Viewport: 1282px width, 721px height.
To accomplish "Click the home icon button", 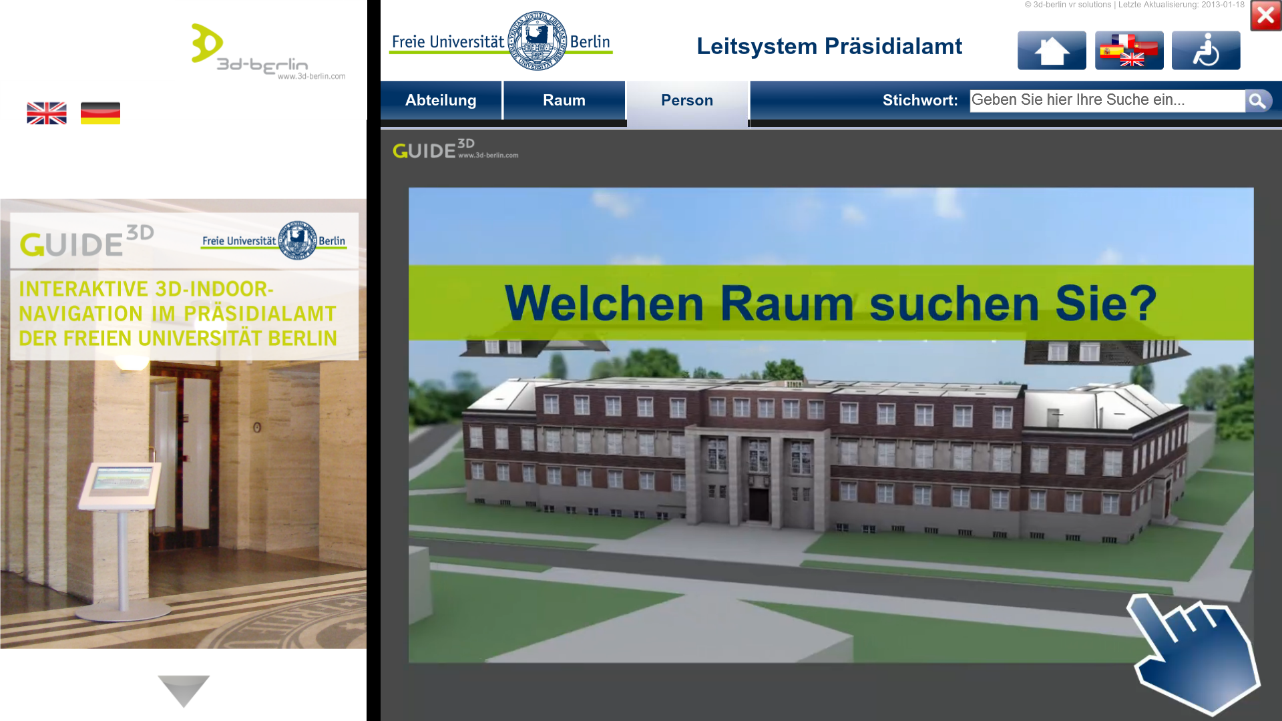I will [1052, 50].
